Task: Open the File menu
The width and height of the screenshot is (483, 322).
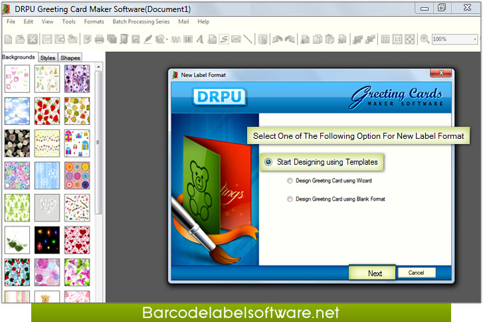Action: click(x=11, y=21)
